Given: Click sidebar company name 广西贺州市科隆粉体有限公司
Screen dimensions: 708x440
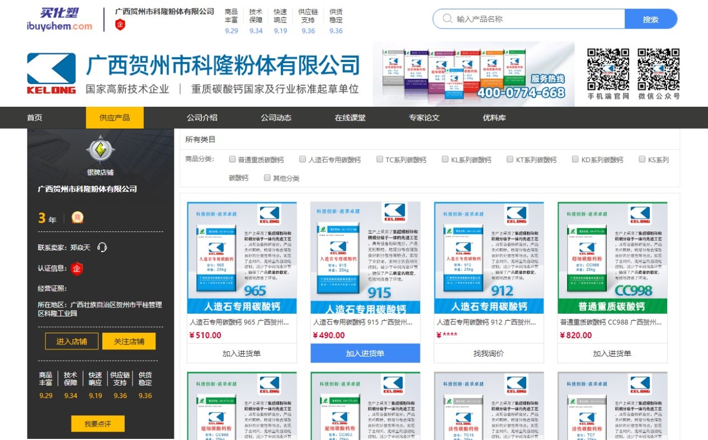Looking at the screenshot, I should (x=87, y=189).
